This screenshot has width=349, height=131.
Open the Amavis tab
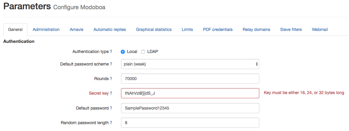(x=76, y=29)
